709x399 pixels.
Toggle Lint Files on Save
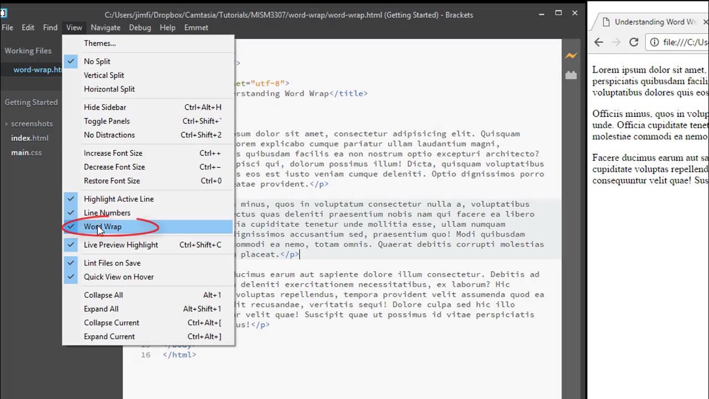(x=148, y=263)
